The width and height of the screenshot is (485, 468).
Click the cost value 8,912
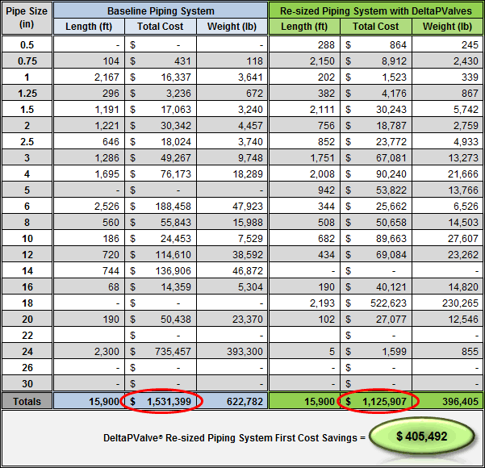coord(394,61)
